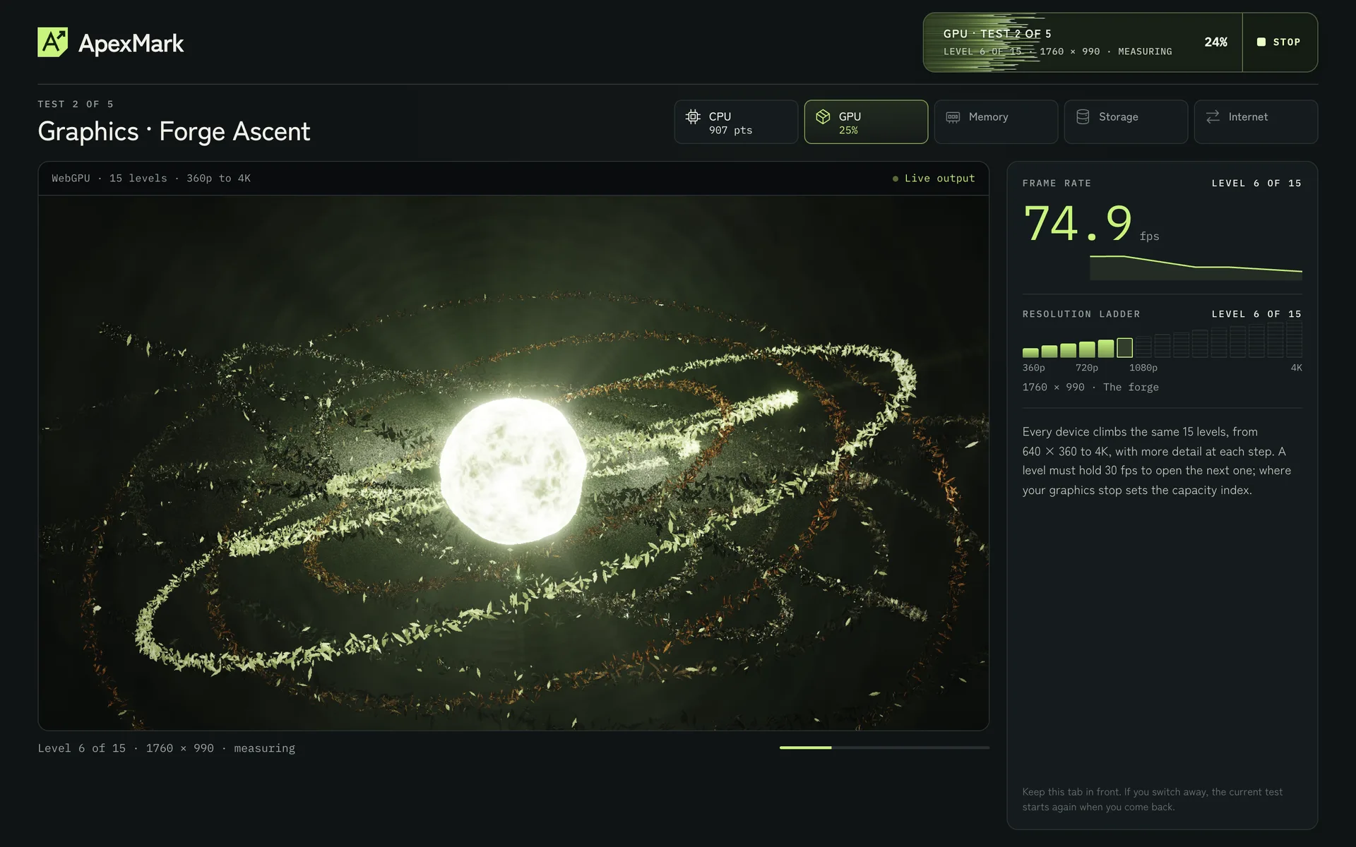Click the Internet arrows icon
Viewport: 1356px width, 847px height.
(x=1213, y=116)
